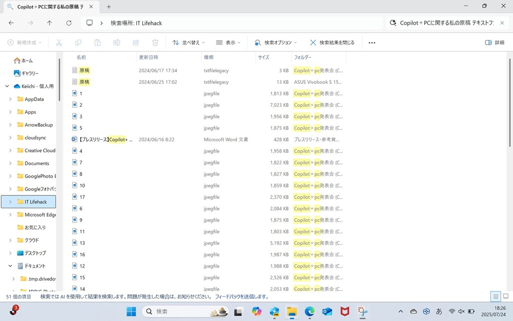Open McAfee from the taskbar
This screenshot has height=321, width=513.
[x=345, y=311]
